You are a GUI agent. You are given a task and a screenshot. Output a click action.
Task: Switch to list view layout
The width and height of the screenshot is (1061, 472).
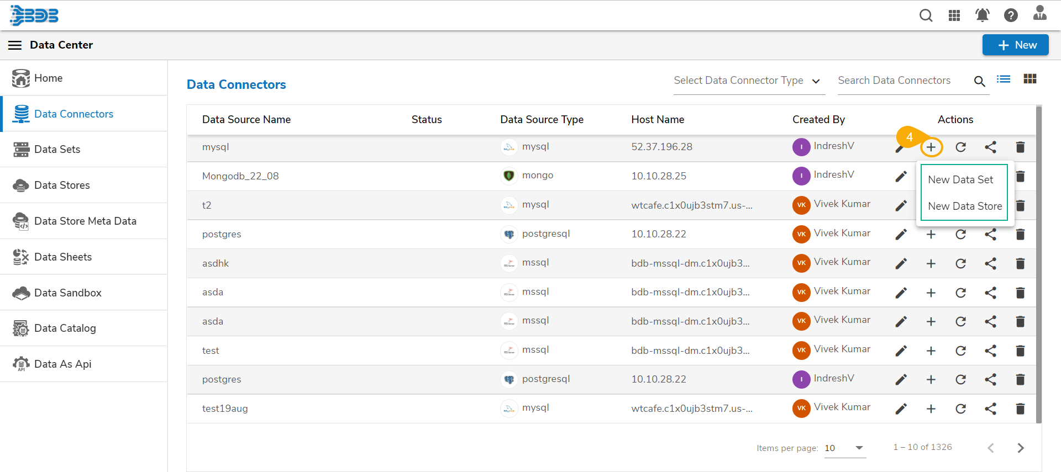click(1004, 79)
